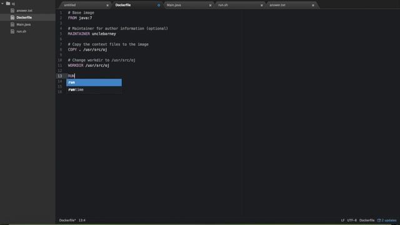Click line number 13 in gutter
Screen dimensions: 400x225
click(60, 76)
